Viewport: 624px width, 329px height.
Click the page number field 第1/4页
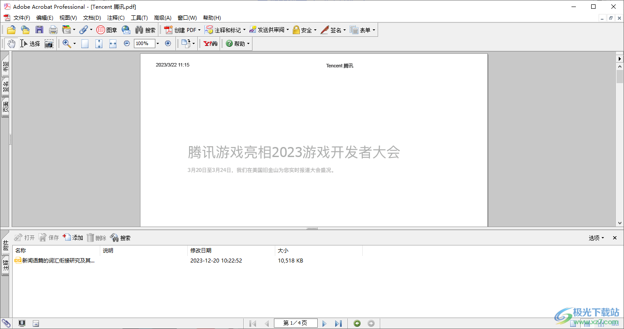[295, 323]
